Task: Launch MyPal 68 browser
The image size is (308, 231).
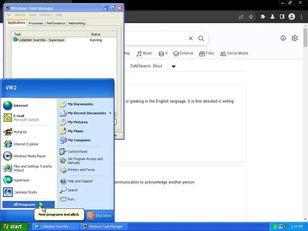Action: tap(15, 132)
